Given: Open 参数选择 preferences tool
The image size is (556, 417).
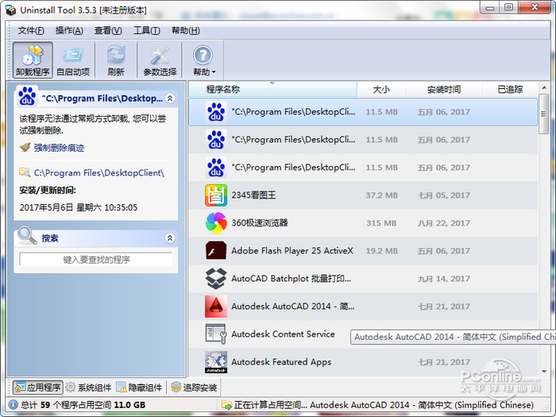Looking at the screenshot, I should click(x=160, y=60).
